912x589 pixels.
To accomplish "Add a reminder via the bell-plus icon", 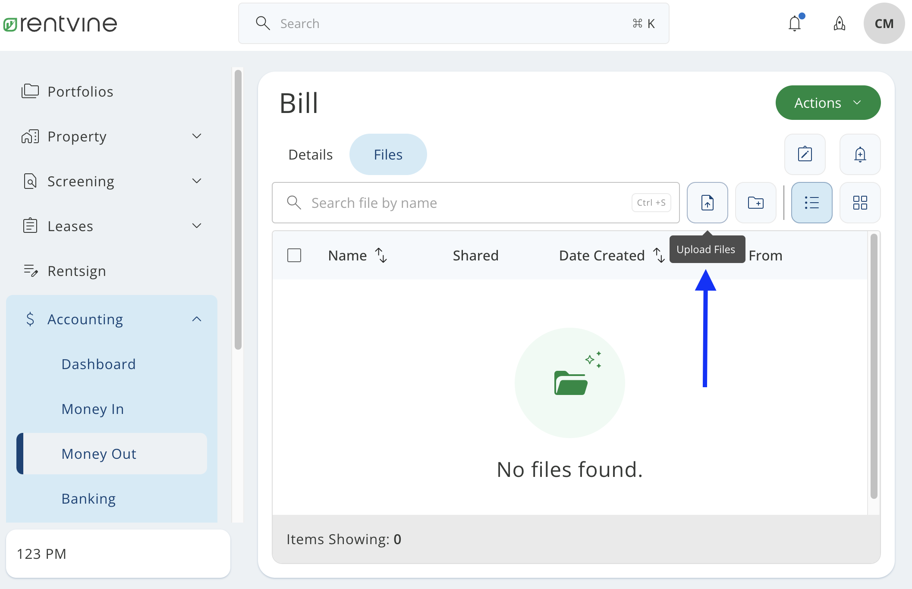I will click(x=860, y=154).
